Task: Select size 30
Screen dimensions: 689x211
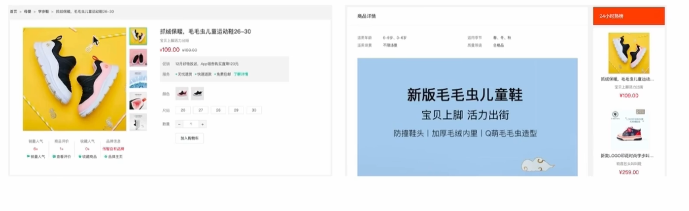Action: tap(254, 110)
